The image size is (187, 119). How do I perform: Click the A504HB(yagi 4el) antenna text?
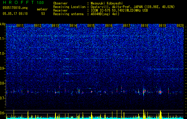pyautogui.click(x=105, y=14)
